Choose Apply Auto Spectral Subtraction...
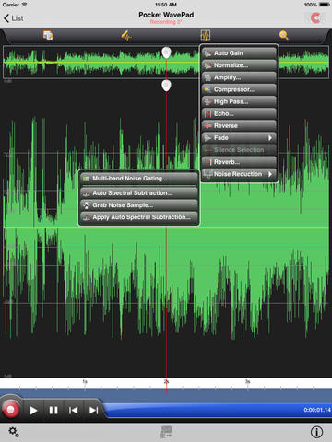Screen dimensions: 332x442 (139, 217)
